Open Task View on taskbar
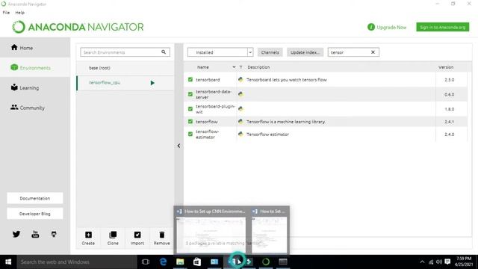 tap(146, 262)
